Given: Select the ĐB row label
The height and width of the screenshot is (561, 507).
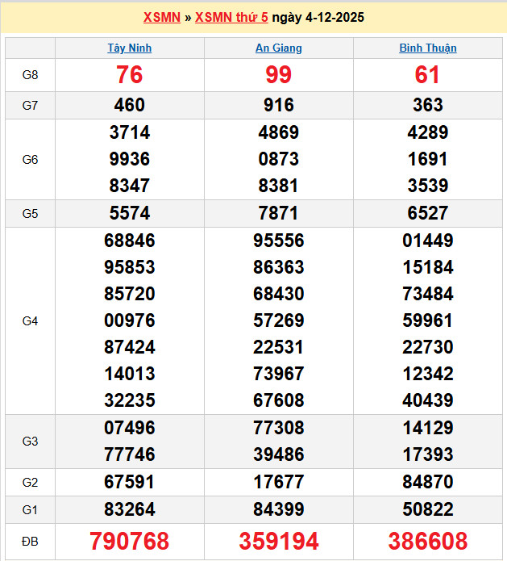Looking at the screenshot, I should point(30,541).
